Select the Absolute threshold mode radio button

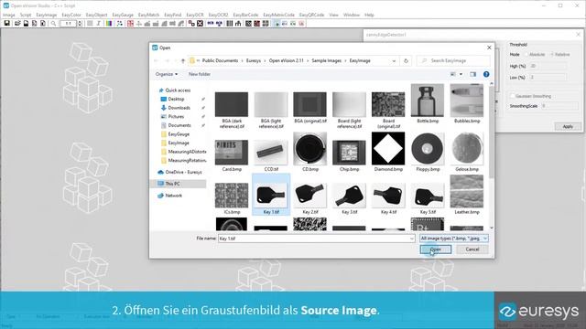526,55
